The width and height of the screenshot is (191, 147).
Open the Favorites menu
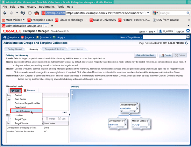[44, 37]
